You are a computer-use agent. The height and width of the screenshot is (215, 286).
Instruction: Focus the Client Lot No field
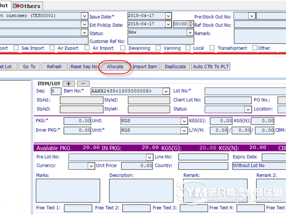[228, 100]
